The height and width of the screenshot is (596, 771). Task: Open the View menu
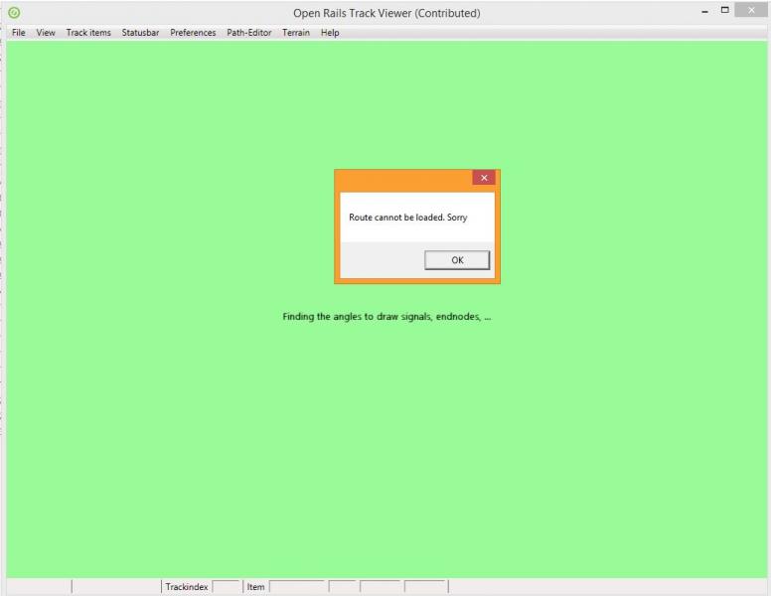tap(46, 33)
